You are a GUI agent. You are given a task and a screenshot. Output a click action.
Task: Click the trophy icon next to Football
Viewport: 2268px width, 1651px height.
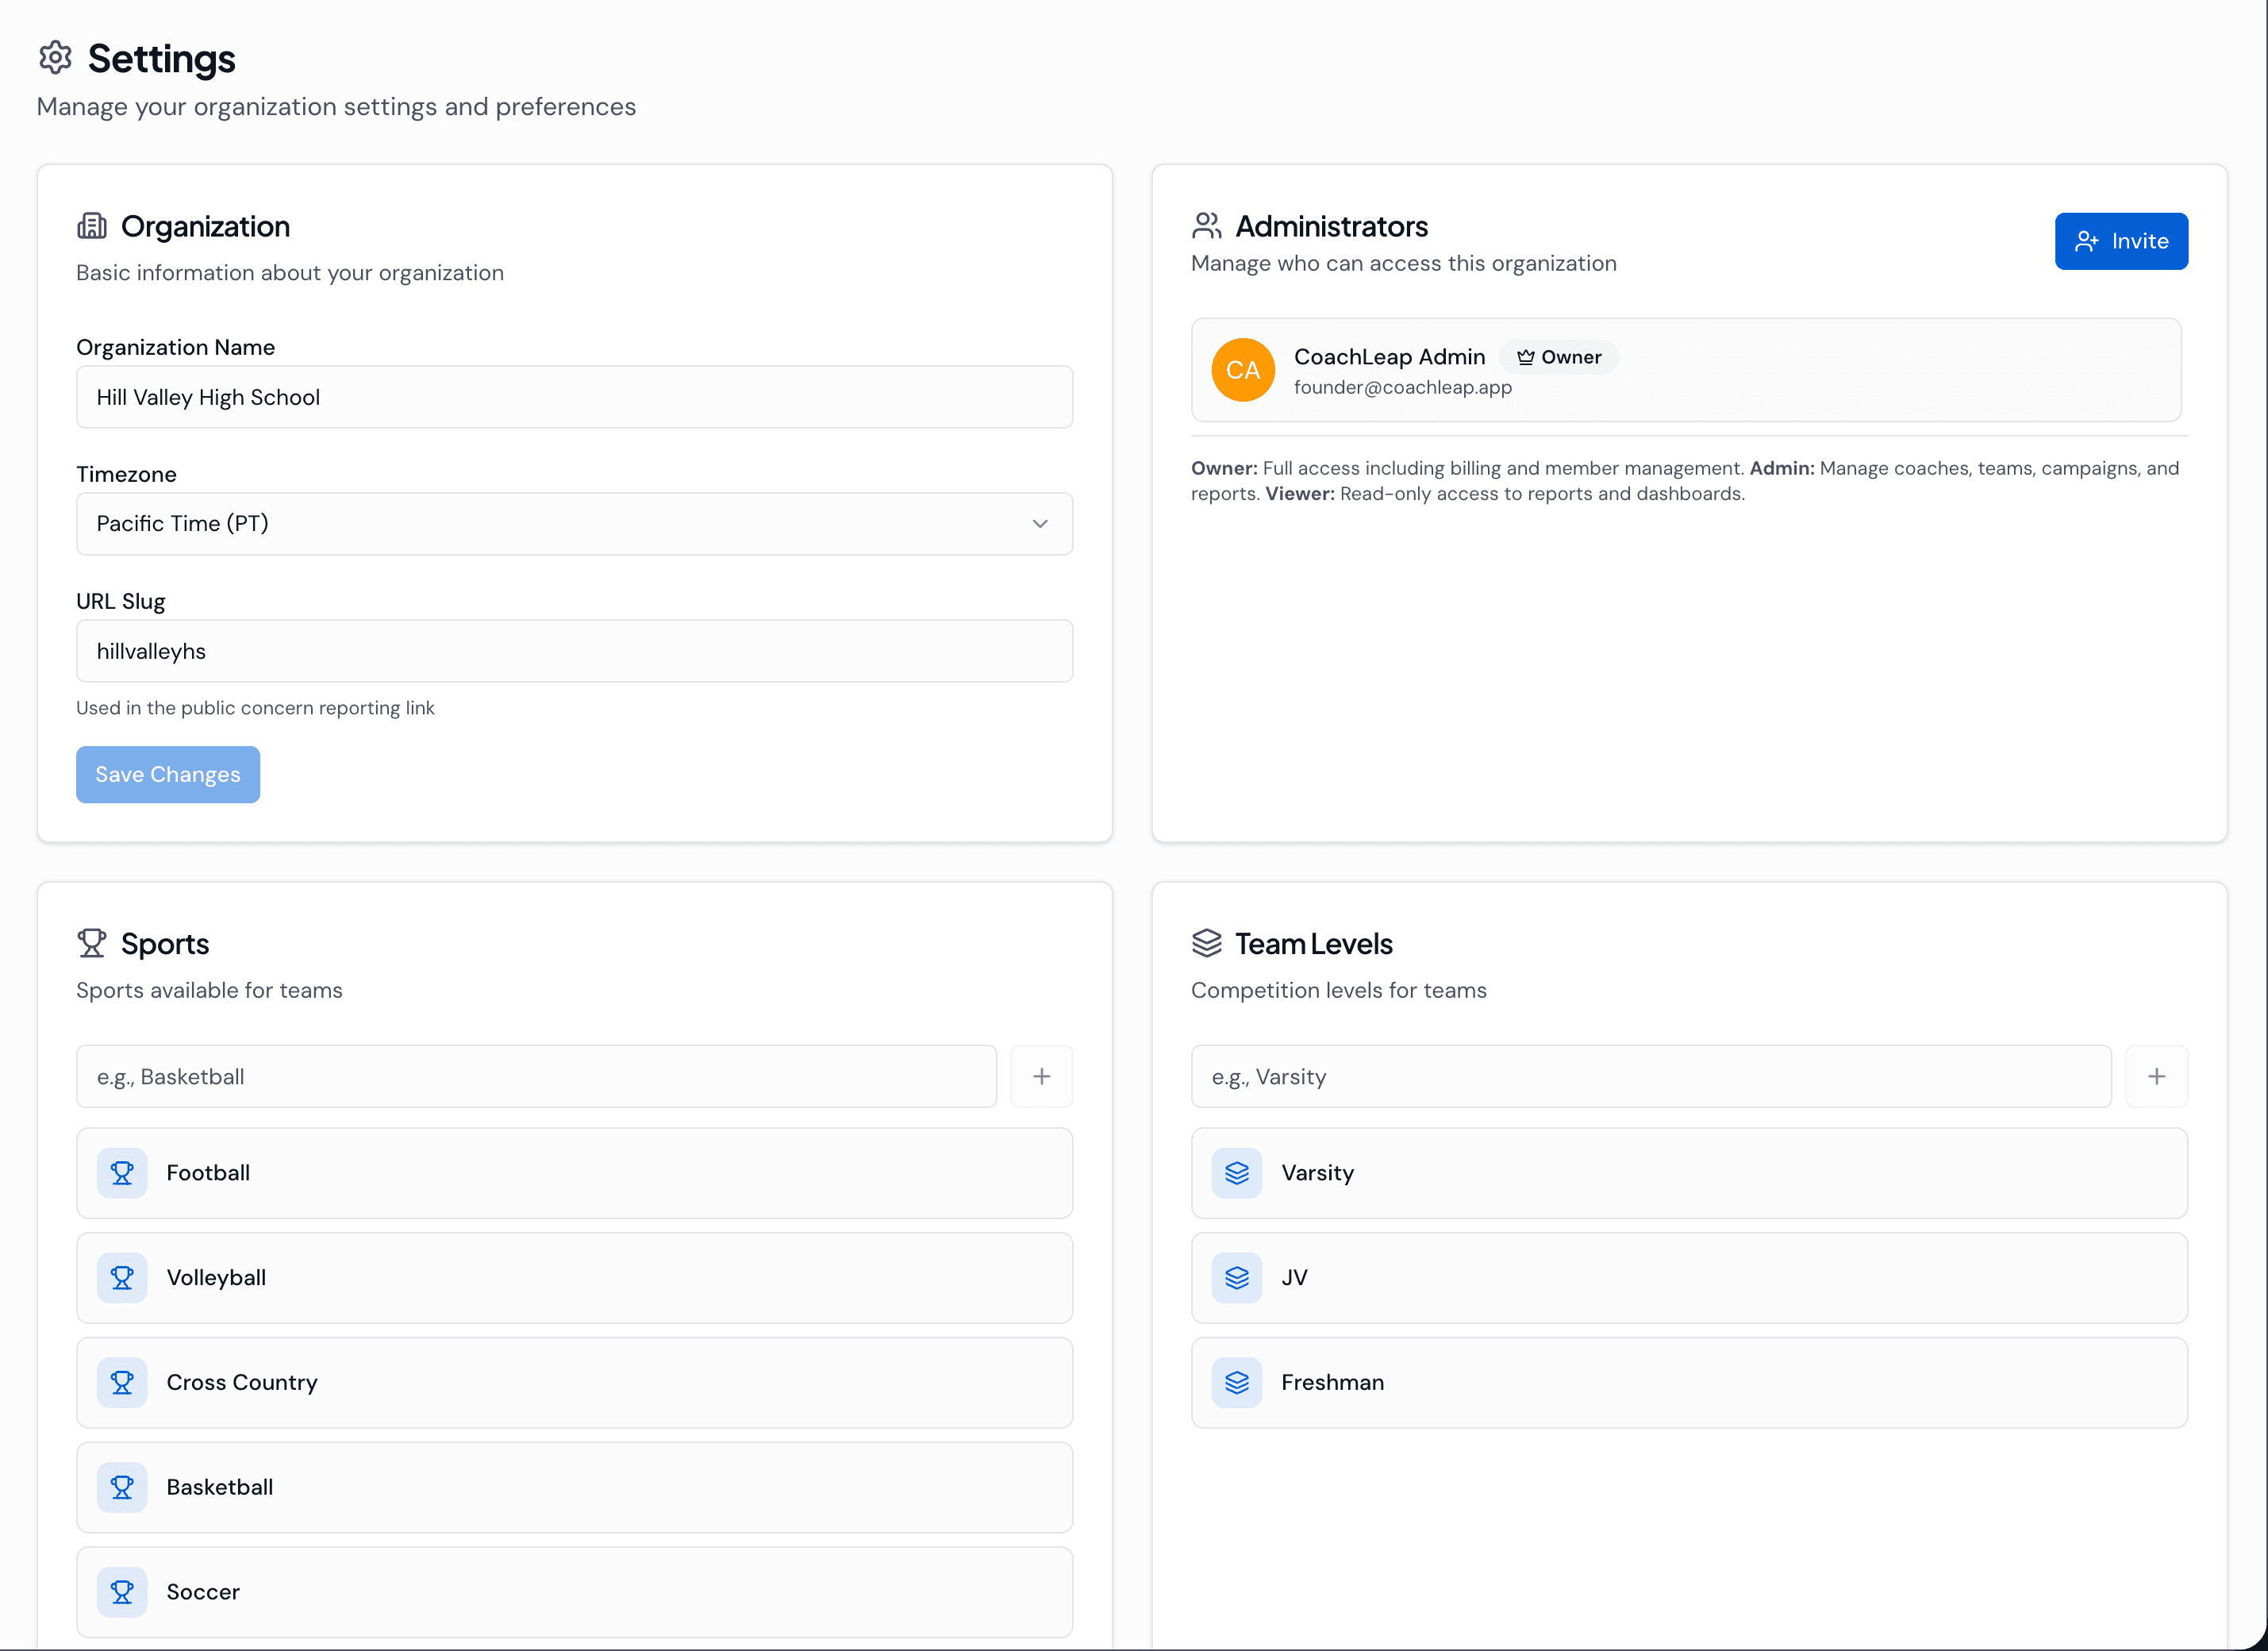(122, 1172)
